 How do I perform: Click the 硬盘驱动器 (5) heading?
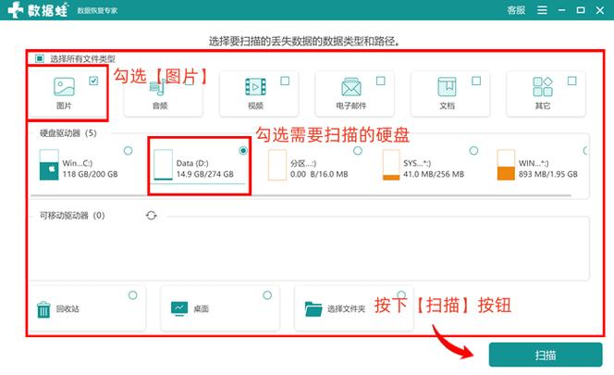click(68, 133)
